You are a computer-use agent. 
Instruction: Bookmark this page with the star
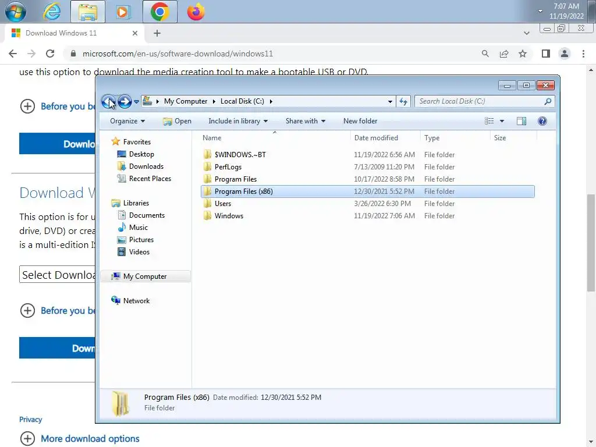pos(523,54)
